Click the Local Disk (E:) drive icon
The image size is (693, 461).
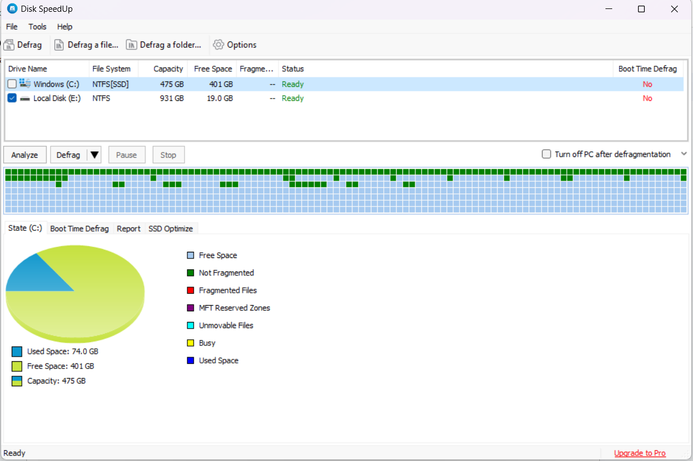click(25, 98)
